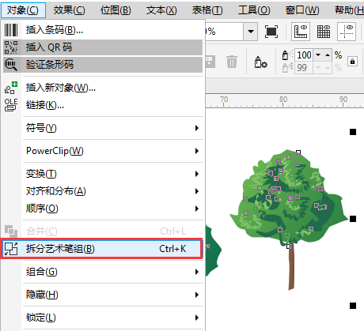
Task: Open the 窗口(W) menu
Action: click(302, 10)
